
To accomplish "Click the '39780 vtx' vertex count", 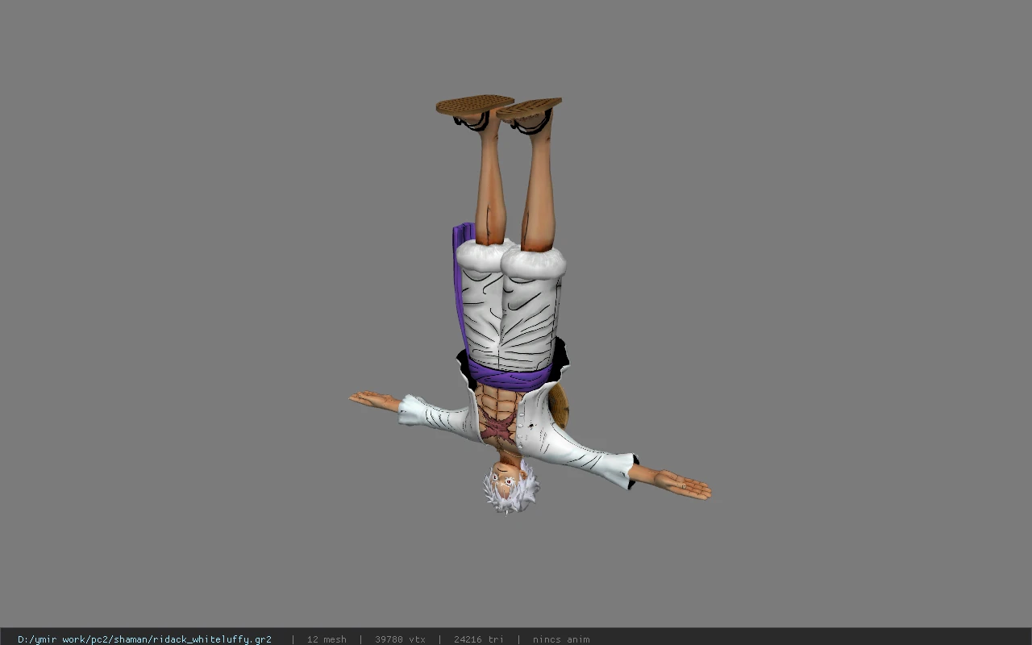I will (400, 639).
